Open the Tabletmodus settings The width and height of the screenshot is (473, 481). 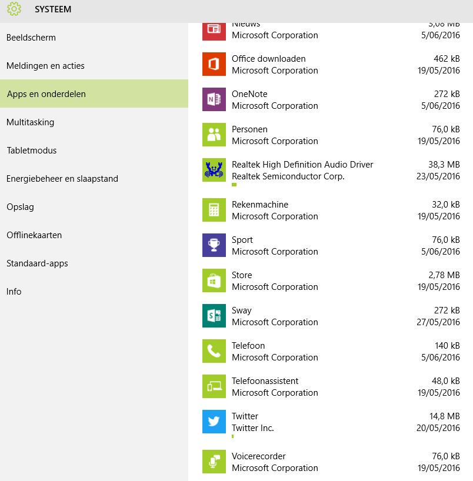(94, 151)
